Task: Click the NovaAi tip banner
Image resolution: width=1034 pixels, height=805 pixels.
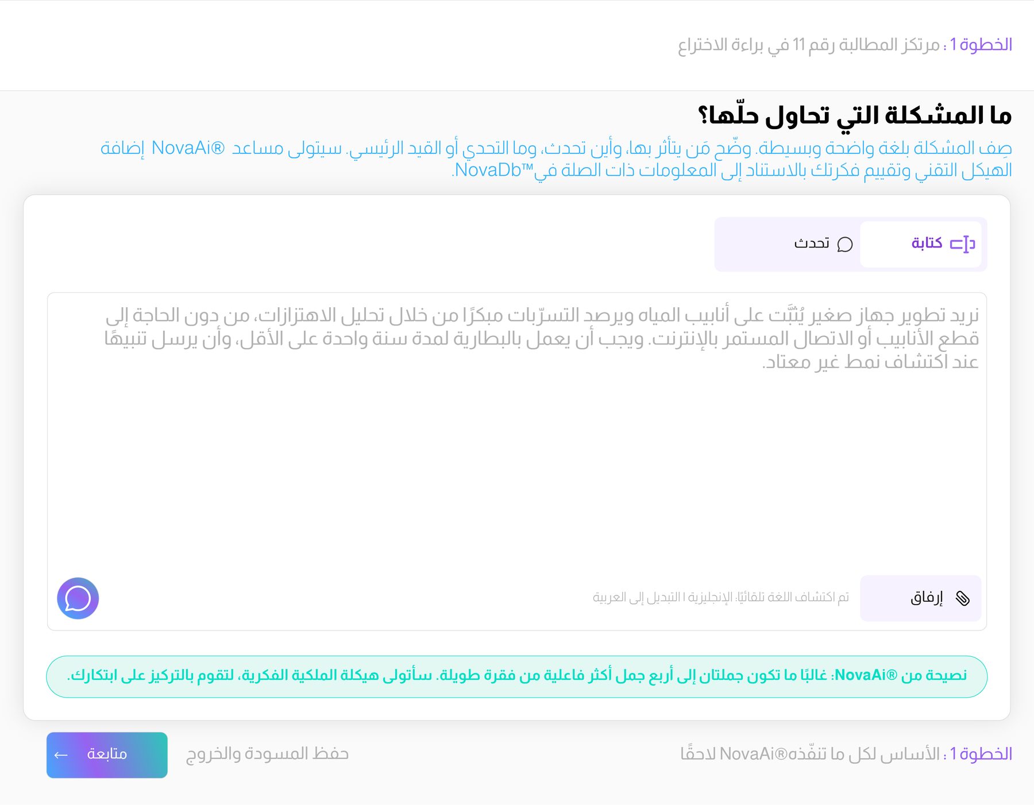Action: pos(517,677)
